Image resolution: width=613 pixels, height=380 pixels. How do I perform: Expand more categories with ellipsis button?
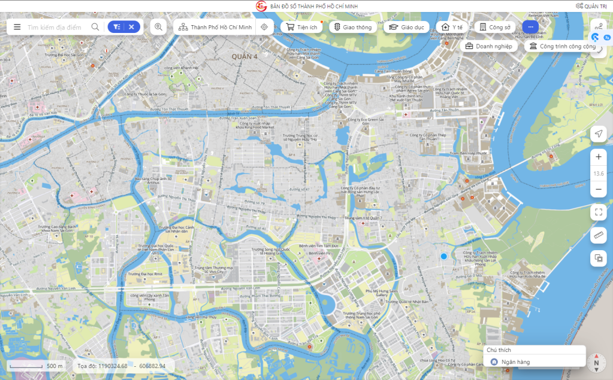[x=530, y=27]
